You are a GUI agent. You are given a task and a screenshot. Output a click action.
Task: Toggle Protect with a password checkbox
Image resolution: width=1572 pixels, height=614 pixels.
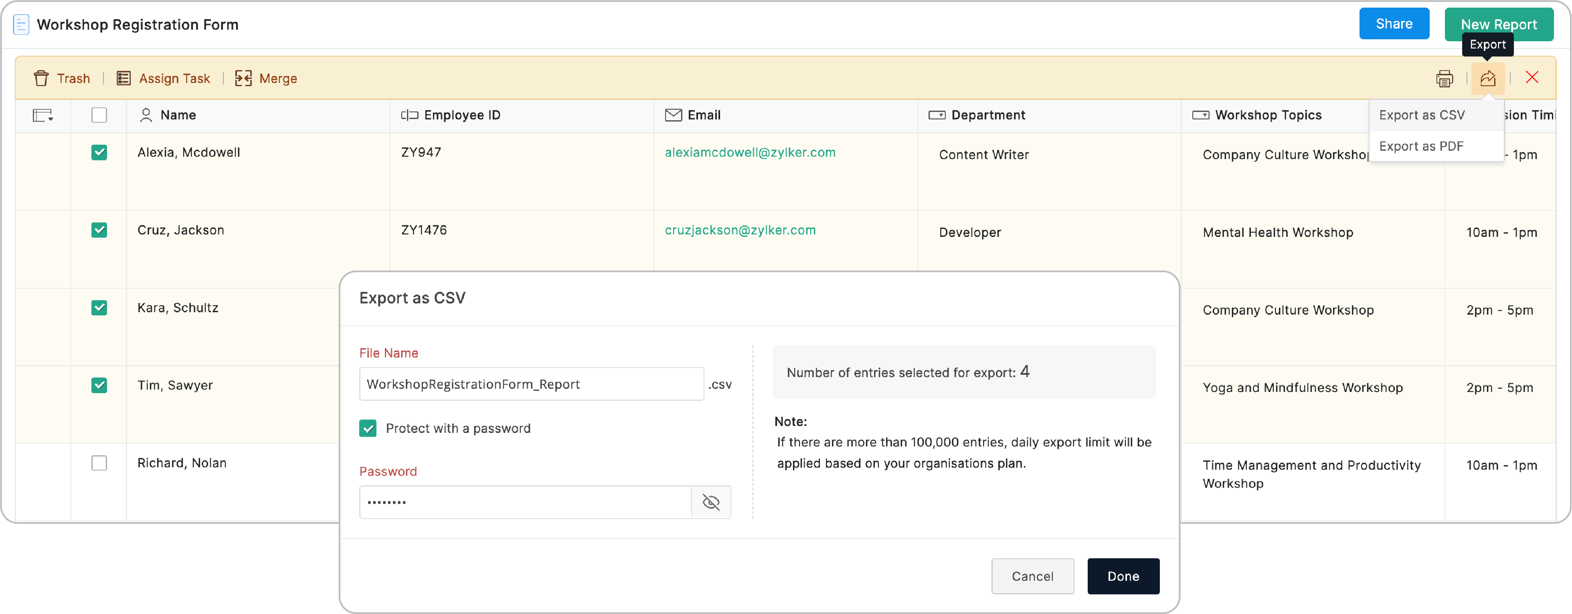[x=367, y=428]
